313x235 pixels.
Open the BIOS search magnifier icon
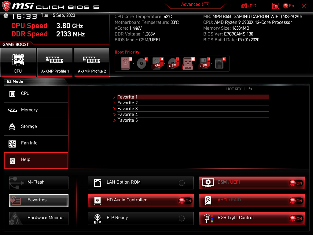(275, 6)
